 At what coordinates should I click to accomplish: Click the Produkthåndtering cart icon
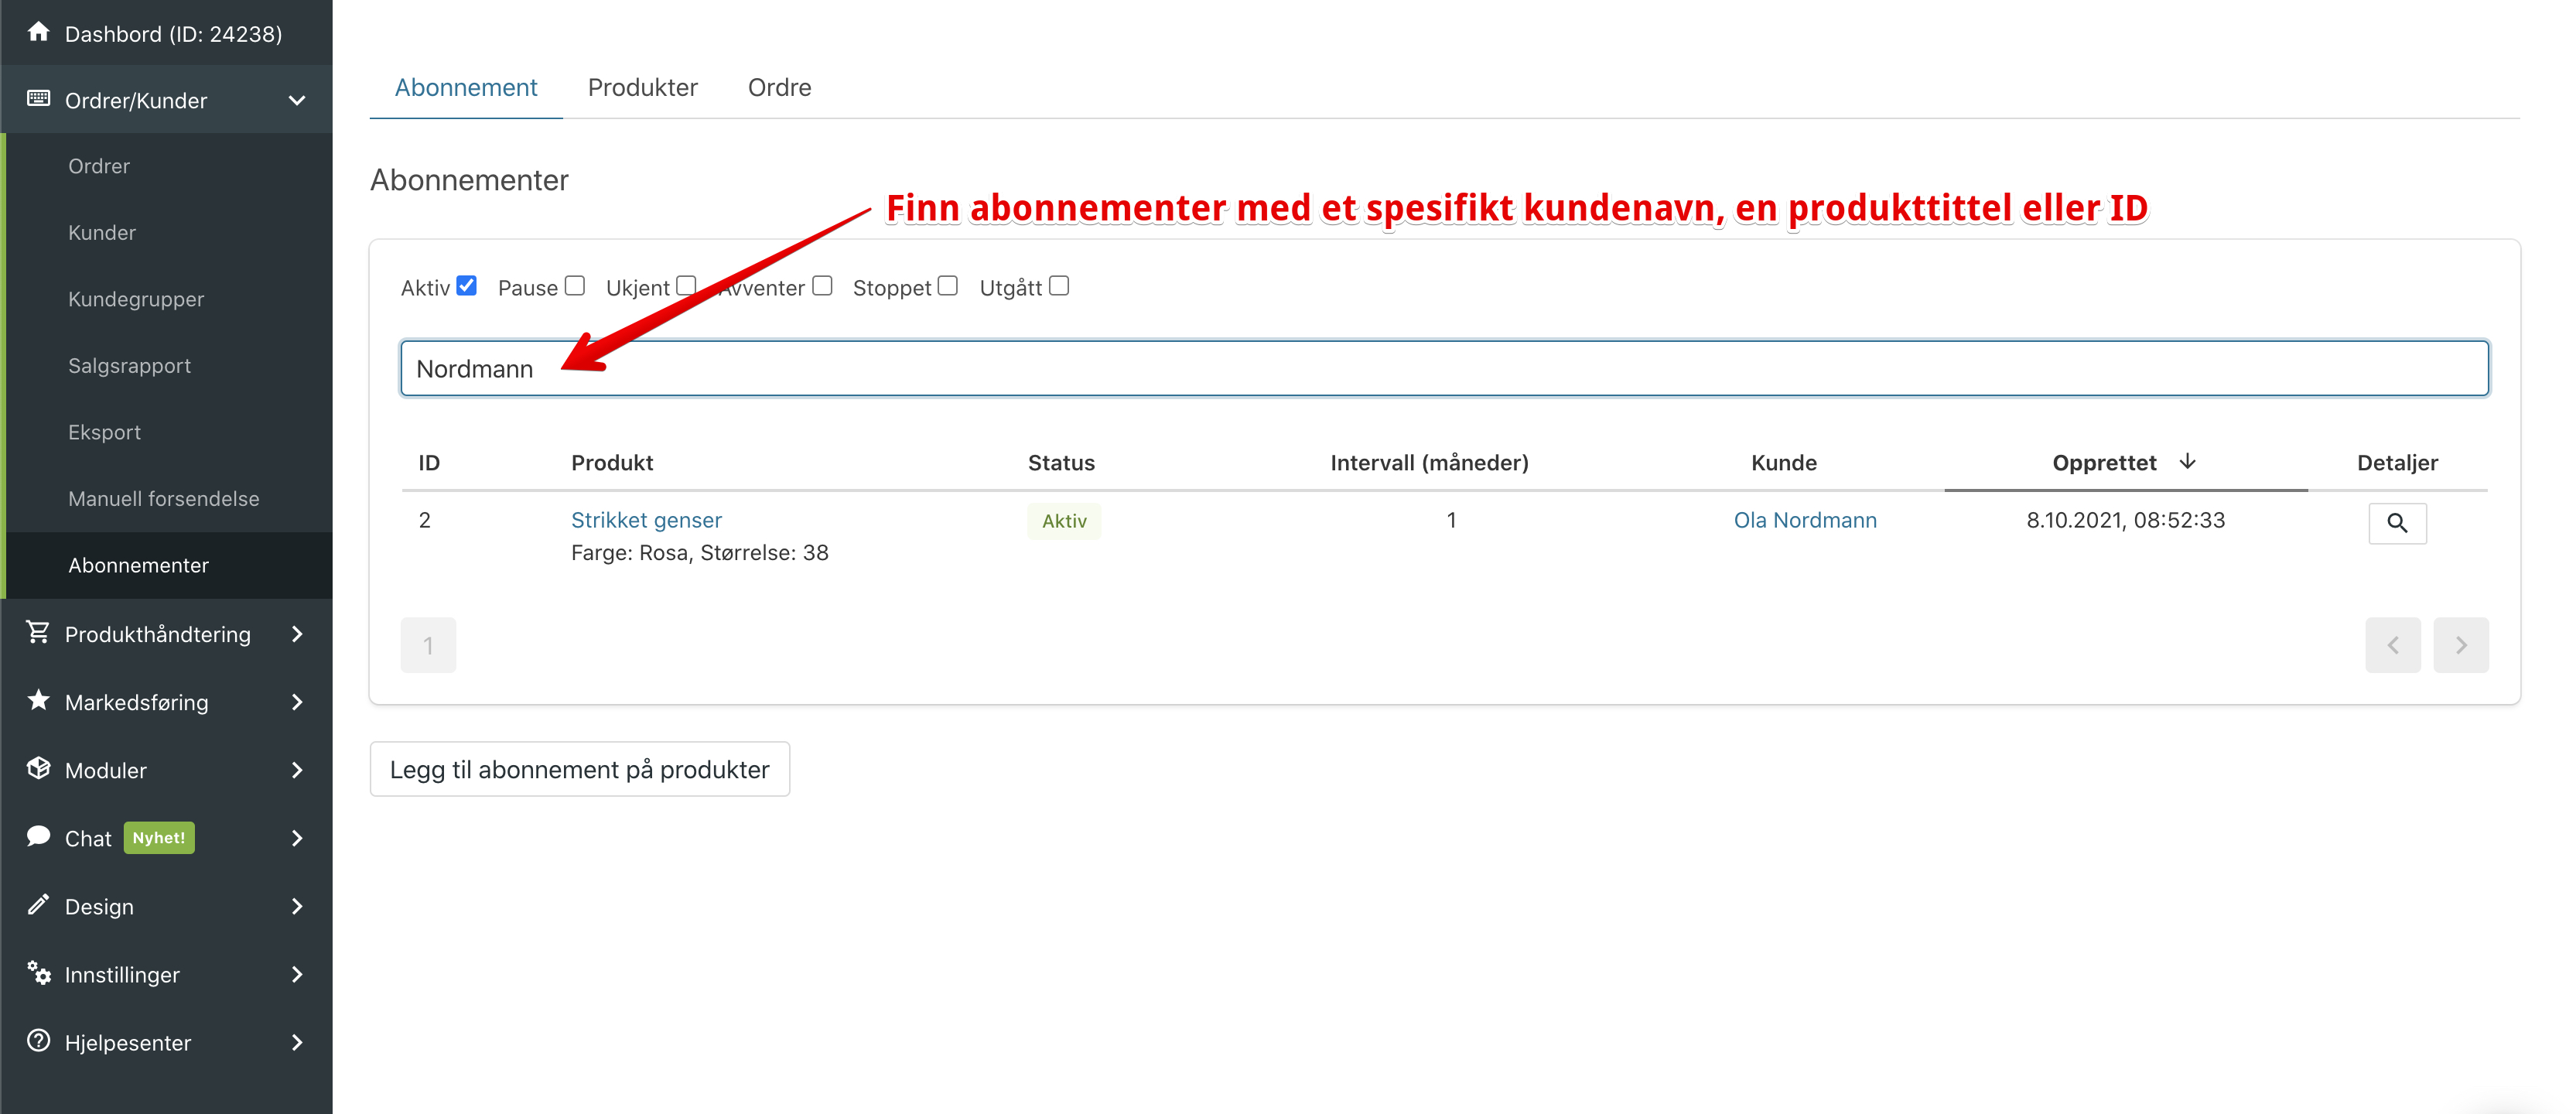(x=38, y=633)
